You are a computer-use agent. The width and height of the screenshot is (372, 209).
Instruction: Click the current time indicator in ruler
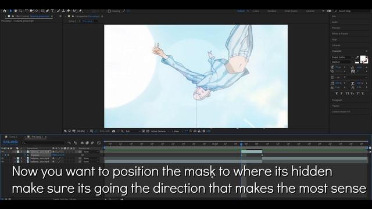(241, 144)
